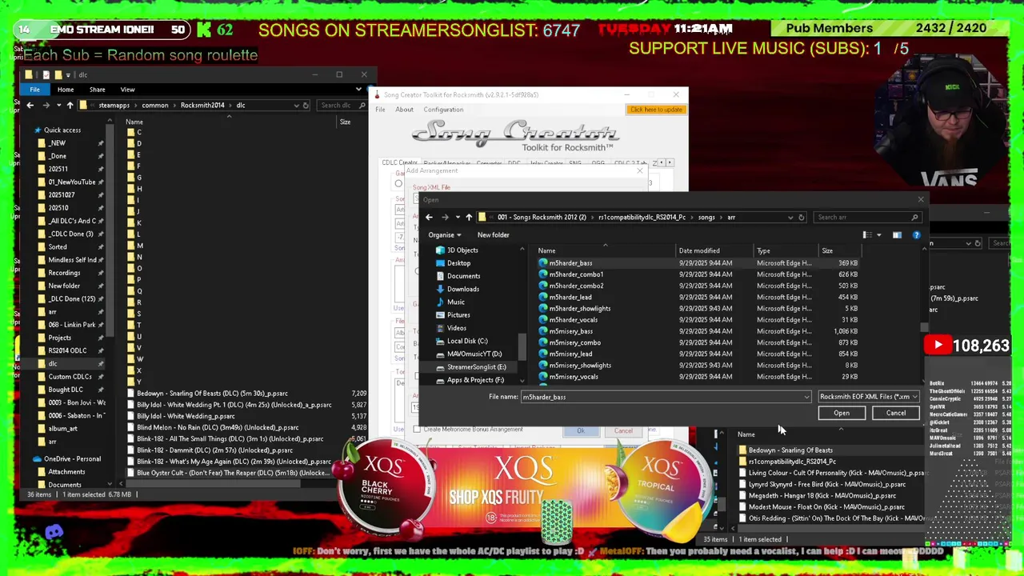Screen dimensions: 1024x576
Task: Cancel the Open file dialog
Action: [x=896, y=413]
